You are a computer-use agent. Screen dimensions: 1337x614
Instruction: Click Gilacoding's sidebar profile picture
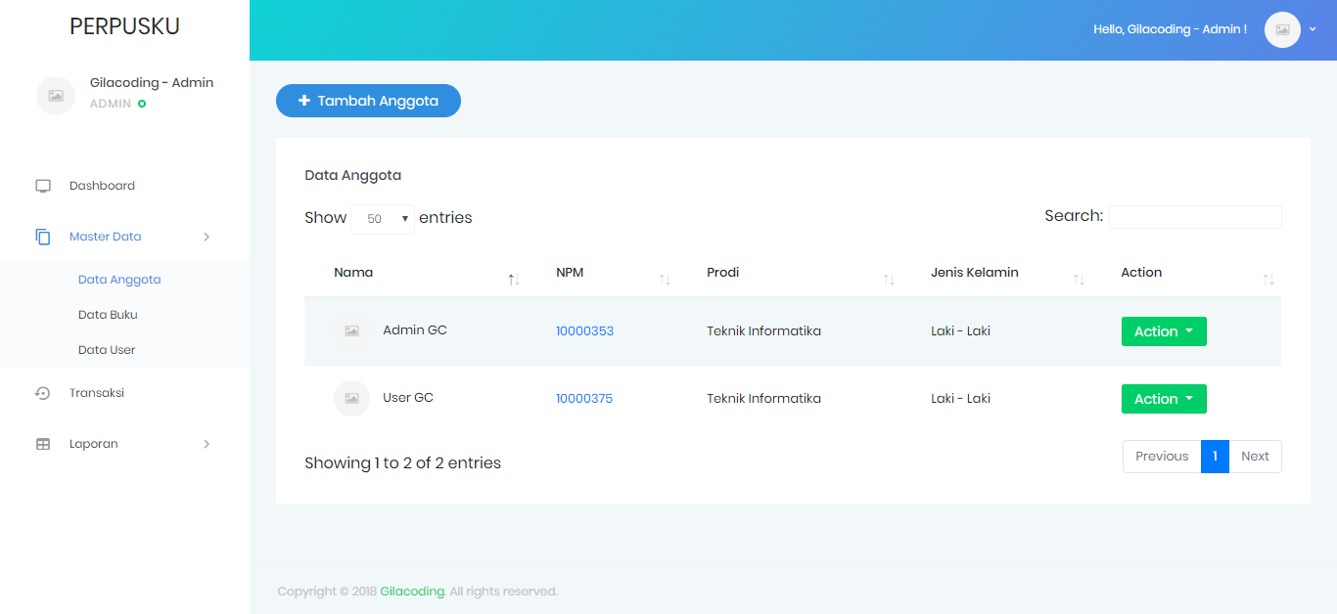pyautogui.click(x=56, y=95)
